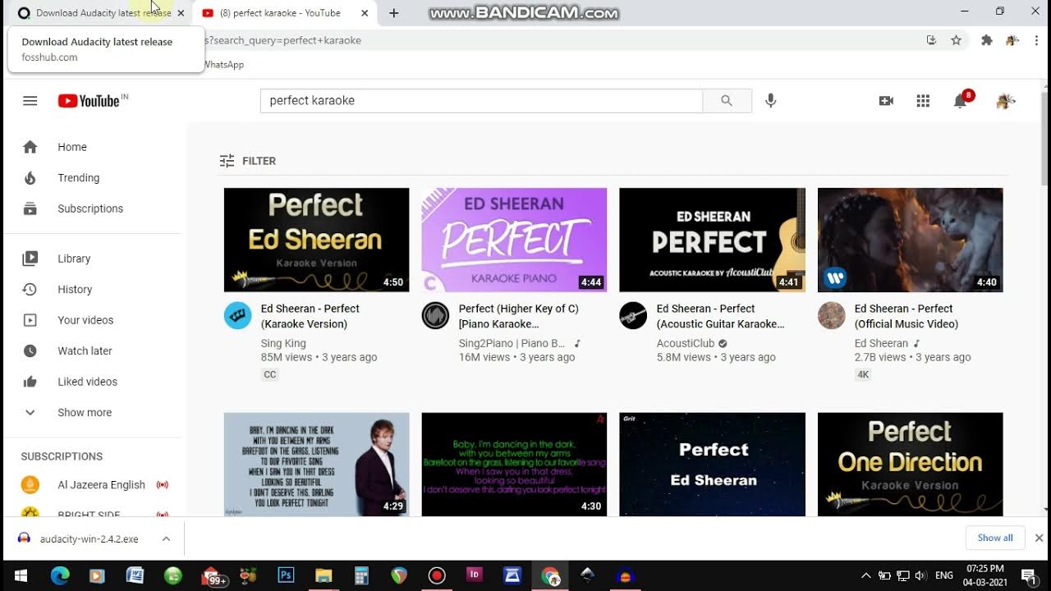This screenshot has height=591, width=1051.
Task: Open the Create video camera icon
Action: (x=886, y=100)
